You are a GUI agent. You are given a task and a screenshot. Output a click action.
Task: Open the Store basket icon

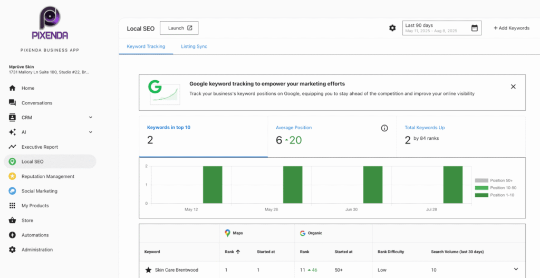pyautogui.click(x=12, y=221)
